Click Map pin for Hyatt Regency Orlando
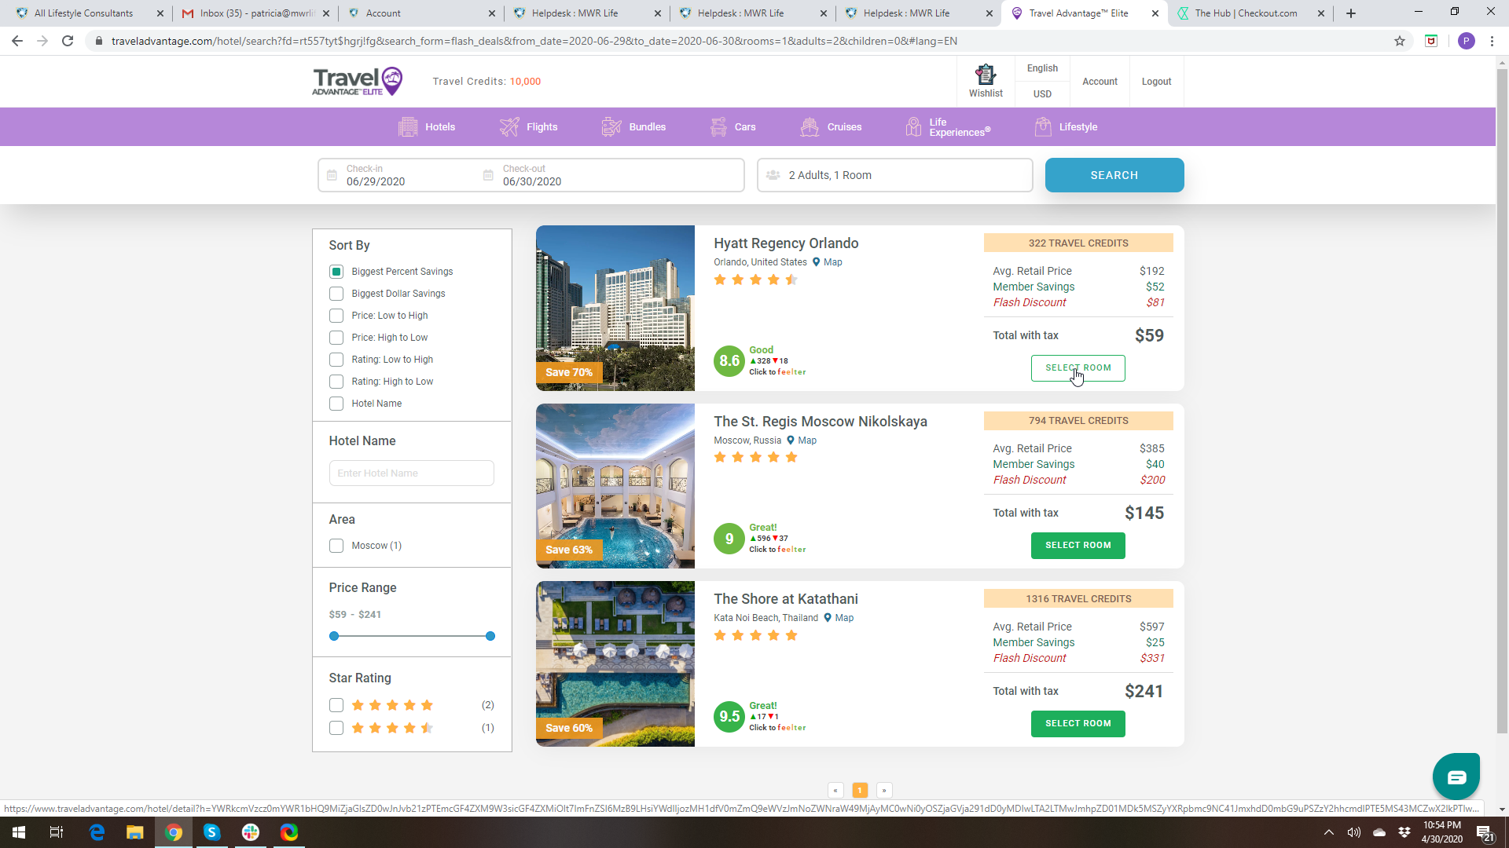Image resolution: width=1509 pixels, height=848 pixels. pyautogui.click(x=816, y=262)
